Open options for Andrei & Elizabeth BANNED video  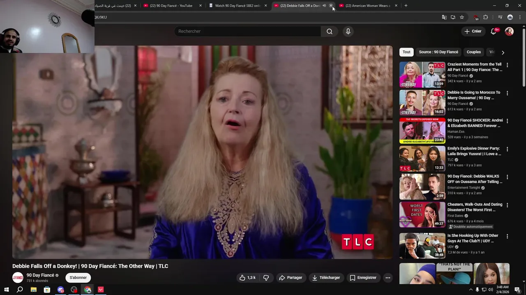pyautogui.click(x=507, y=121)
